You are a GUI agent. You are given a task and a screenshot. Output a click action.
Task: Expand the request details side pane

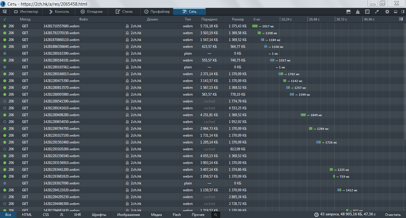(x=401, y=19)
